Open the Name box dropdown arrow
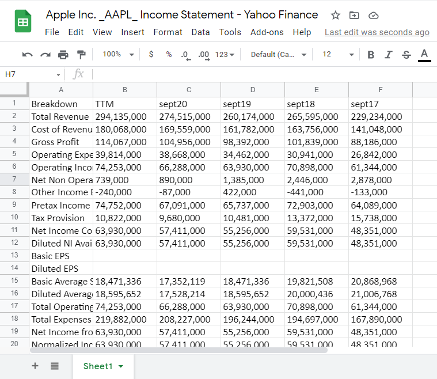Image resolution: width=437 pixels, height=379 pixels. (58, 75)
